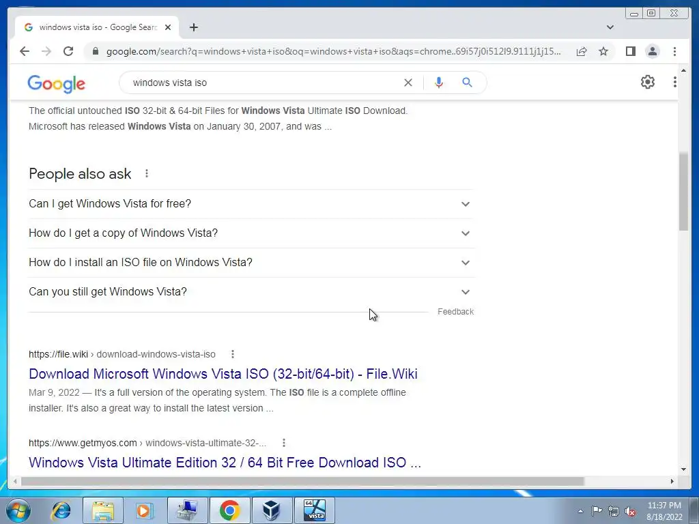Go back to the previous page
This screenshot has height=524, width=699.
(25, 51)
